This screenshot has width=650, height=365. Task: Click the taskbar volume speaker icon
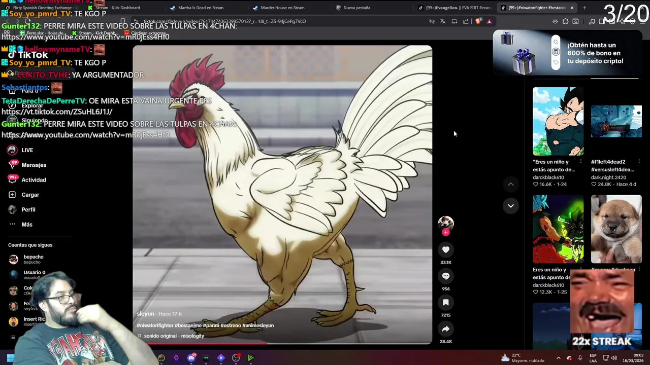coord(613,358)
